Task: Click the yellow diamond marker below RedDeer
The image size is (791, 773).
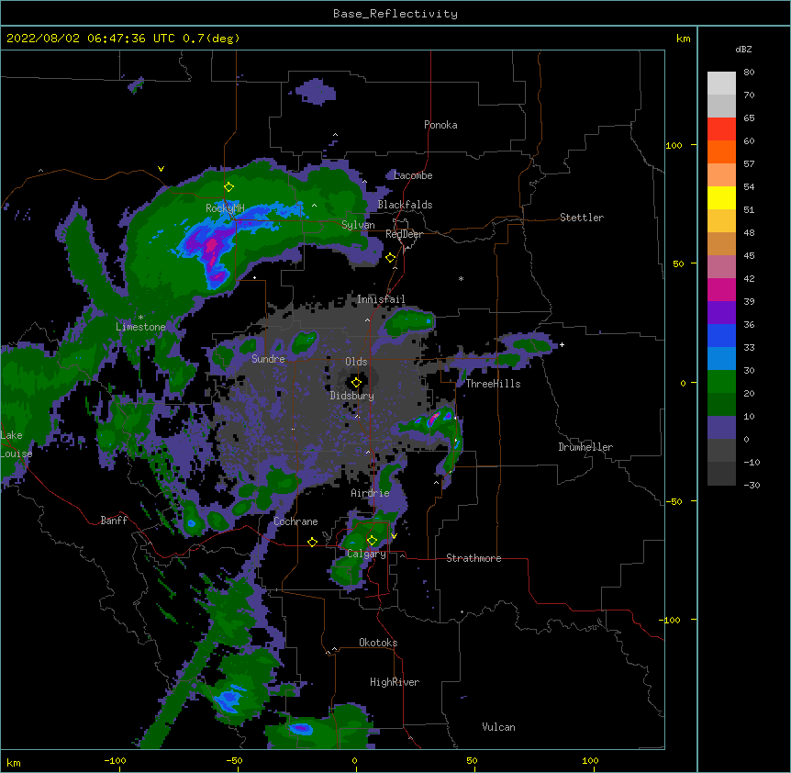Action: point(391,258)
